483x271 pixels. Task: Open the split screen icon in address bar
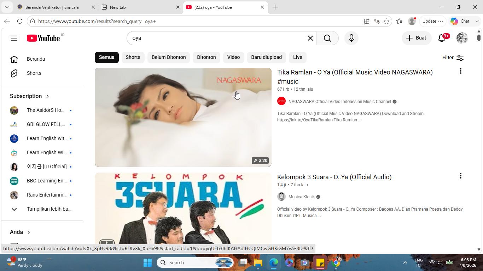coord(367,21)
